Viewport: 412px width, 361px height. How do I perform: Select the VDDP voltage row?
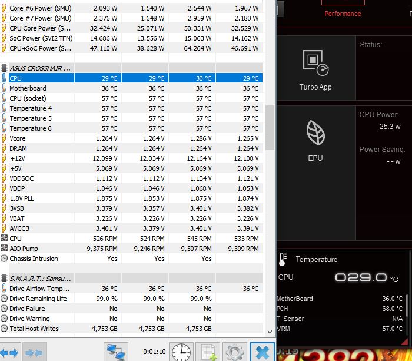coord(131,188)
